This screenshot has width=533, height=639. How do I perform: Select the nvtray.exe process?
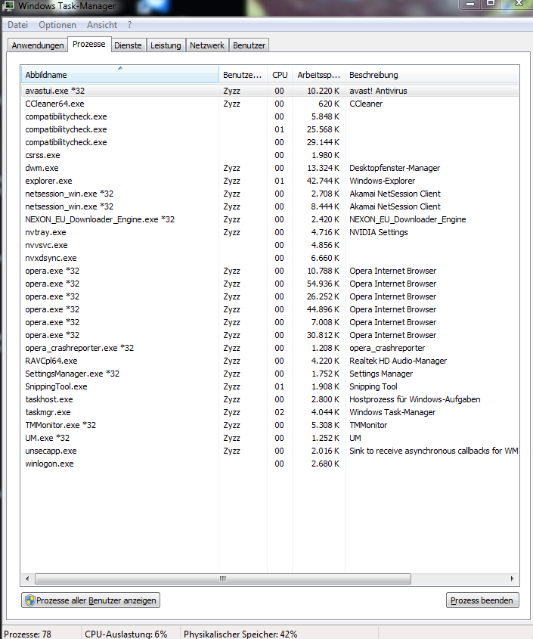[270, 232]
